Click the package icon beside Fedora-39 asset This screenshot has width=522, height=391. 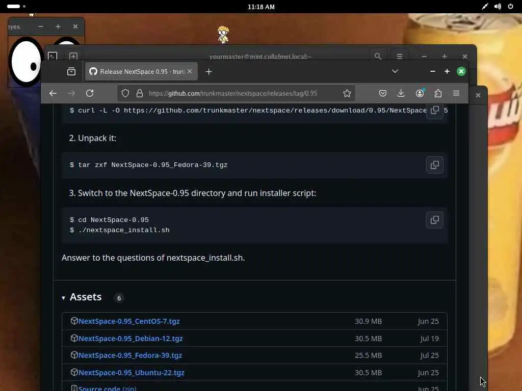[74, 355]
